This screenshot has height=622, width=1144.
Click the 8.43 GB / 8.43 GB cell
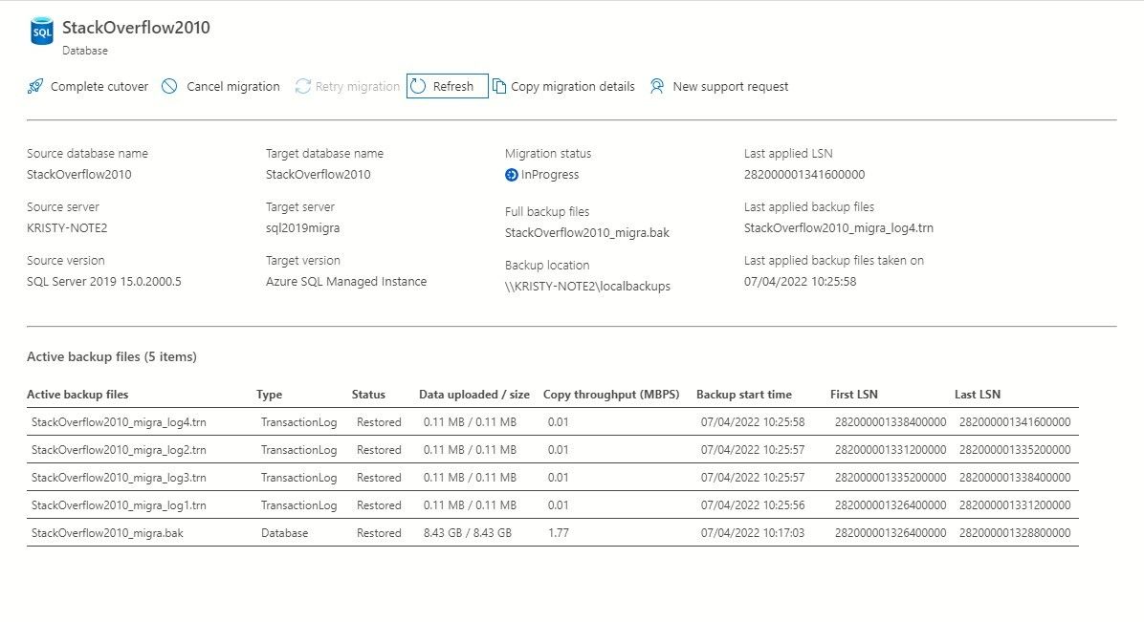pos(468,533)
